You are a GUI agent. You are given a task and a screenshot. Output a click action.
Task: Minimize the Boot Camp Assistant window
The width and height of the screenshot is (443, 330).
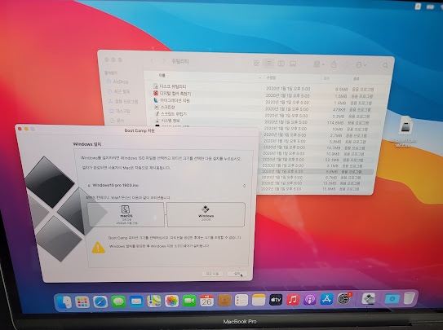tap(26, 129)
